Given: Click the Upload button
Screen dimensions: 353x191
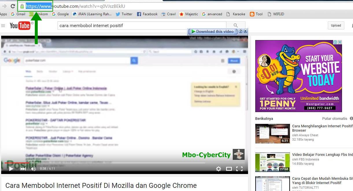Looking at the screenshot, I should click(x=336, y=25).
